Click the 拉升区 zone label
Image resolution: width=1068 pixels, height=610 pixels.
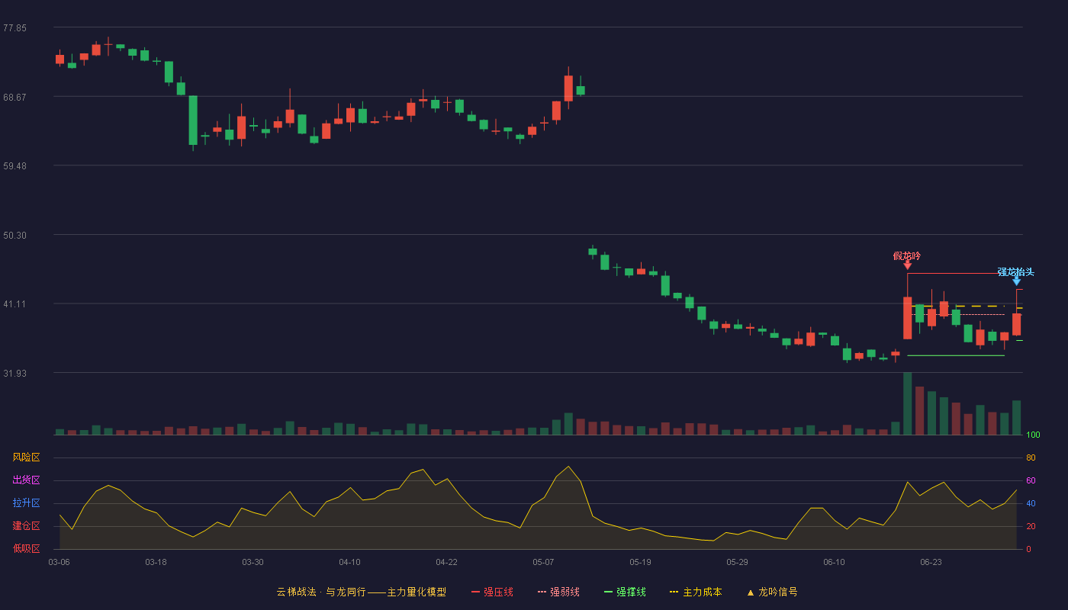[x=26, y=503]
